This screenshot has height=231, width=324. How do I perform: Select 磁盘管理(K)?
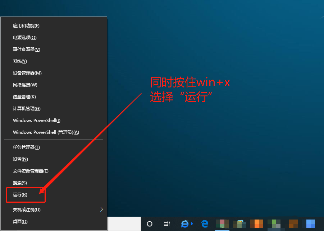54,97
